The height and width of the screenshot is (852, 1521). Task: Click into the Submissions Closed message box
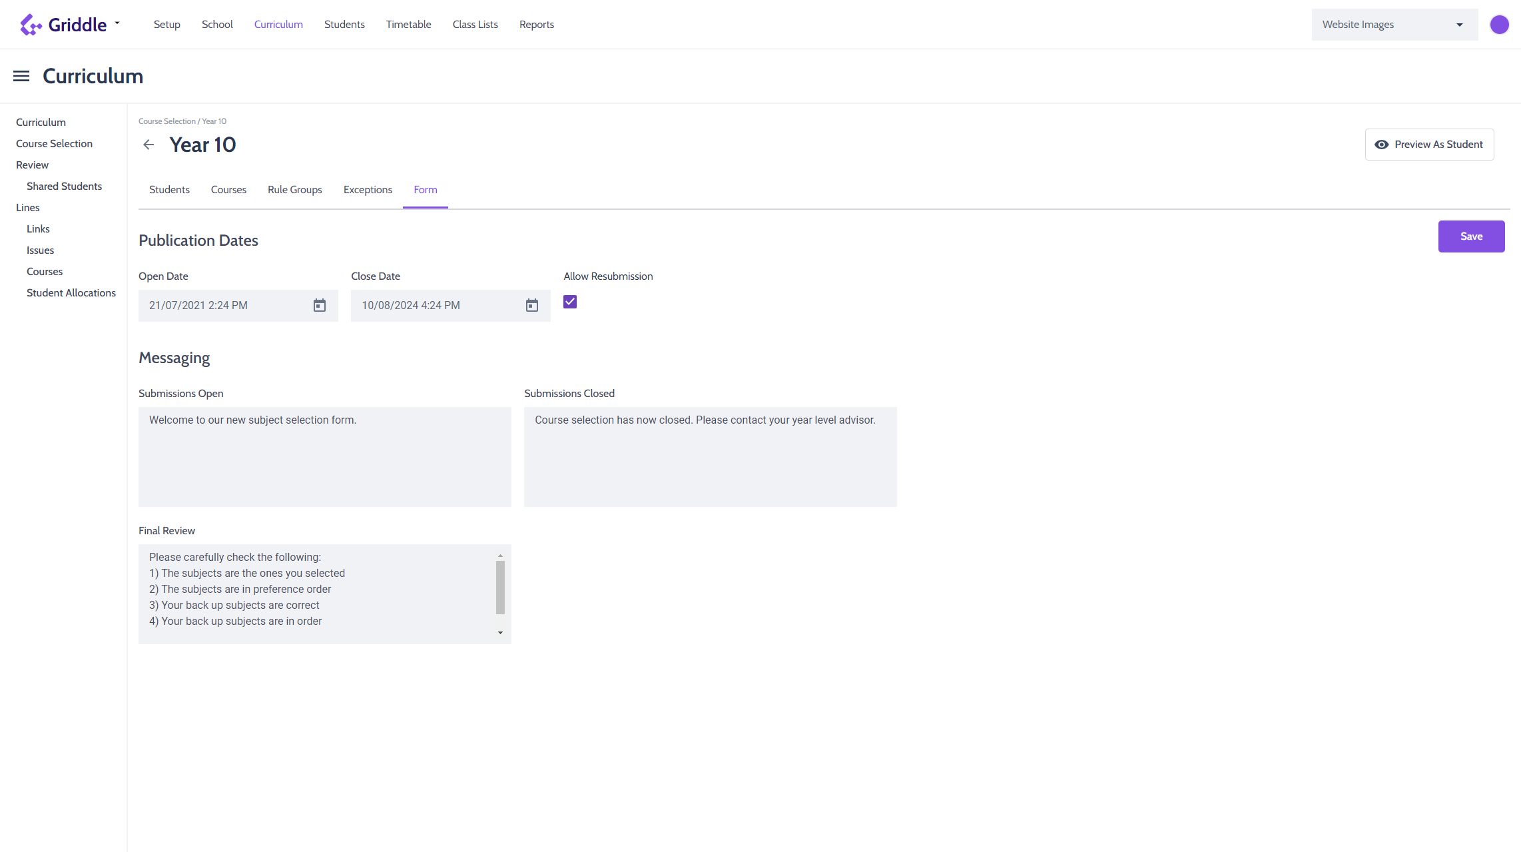(711, 457)
